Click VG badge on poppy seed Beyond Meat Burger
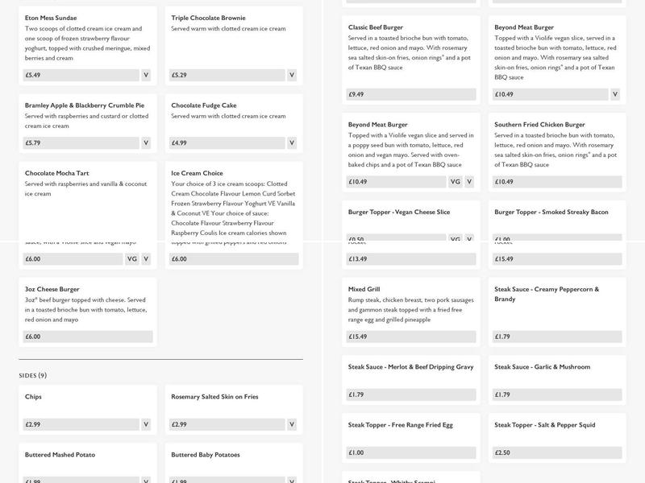The height and width of the screenshot is (483, 645). pos(455,182)
